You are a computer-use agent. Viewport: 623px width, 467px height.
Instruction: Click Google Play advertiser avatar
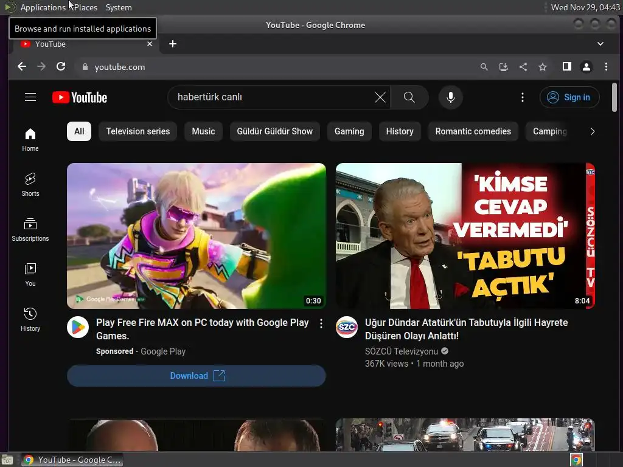point(78,327)
